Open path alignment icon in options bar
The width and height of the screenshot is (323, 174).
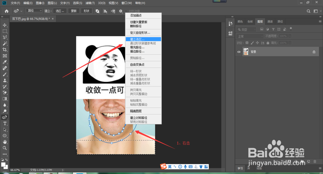click(x=105, y=11)
